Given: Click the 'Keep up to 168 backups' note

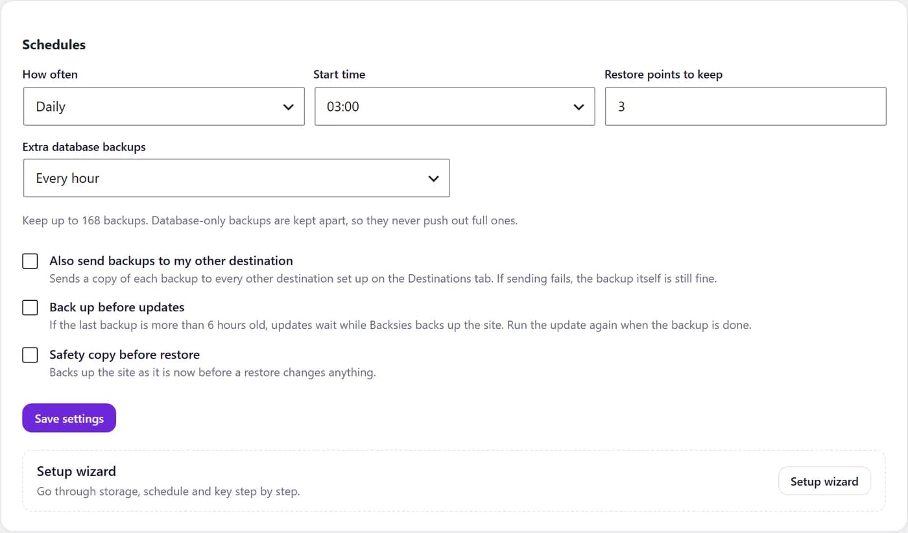Looking at the screenshot, I should pos(270,220).
